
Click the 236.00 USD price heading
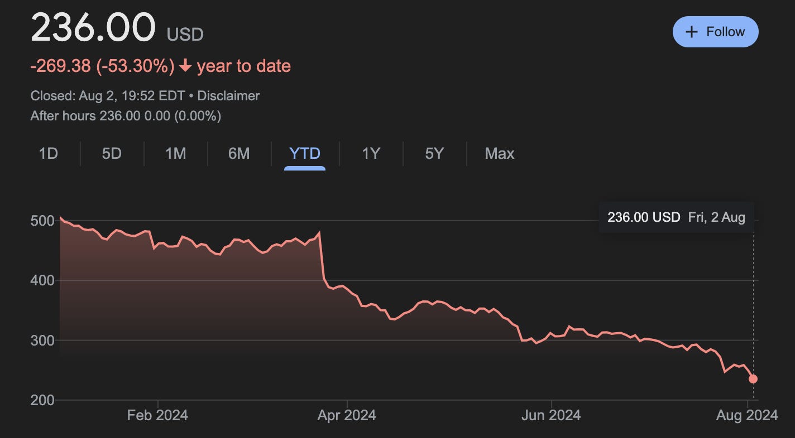click(94, 26)
